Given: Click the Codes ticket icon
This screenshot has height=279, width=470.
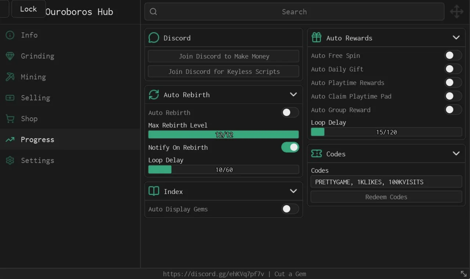Looking at the screenshot, I should pyautogui.click(x=317, y=154).
